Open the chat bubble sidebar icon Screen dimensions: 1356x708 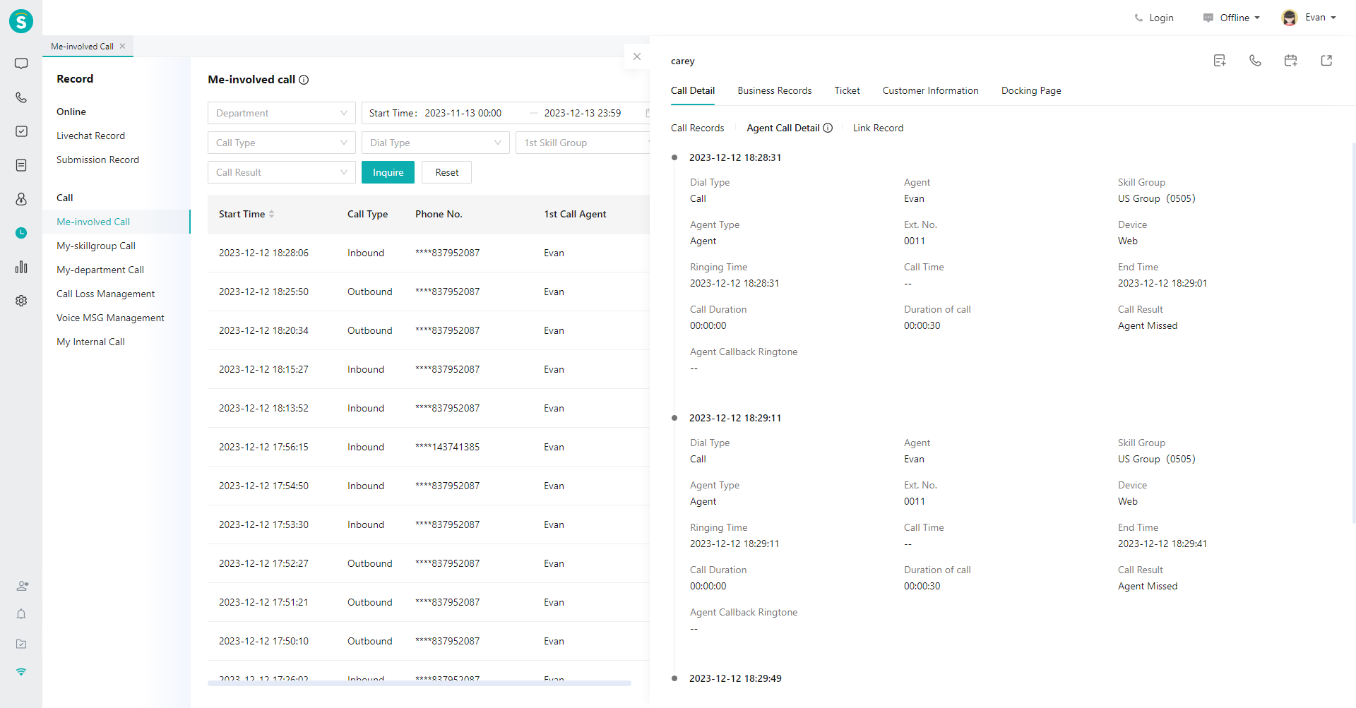(21, 64)
